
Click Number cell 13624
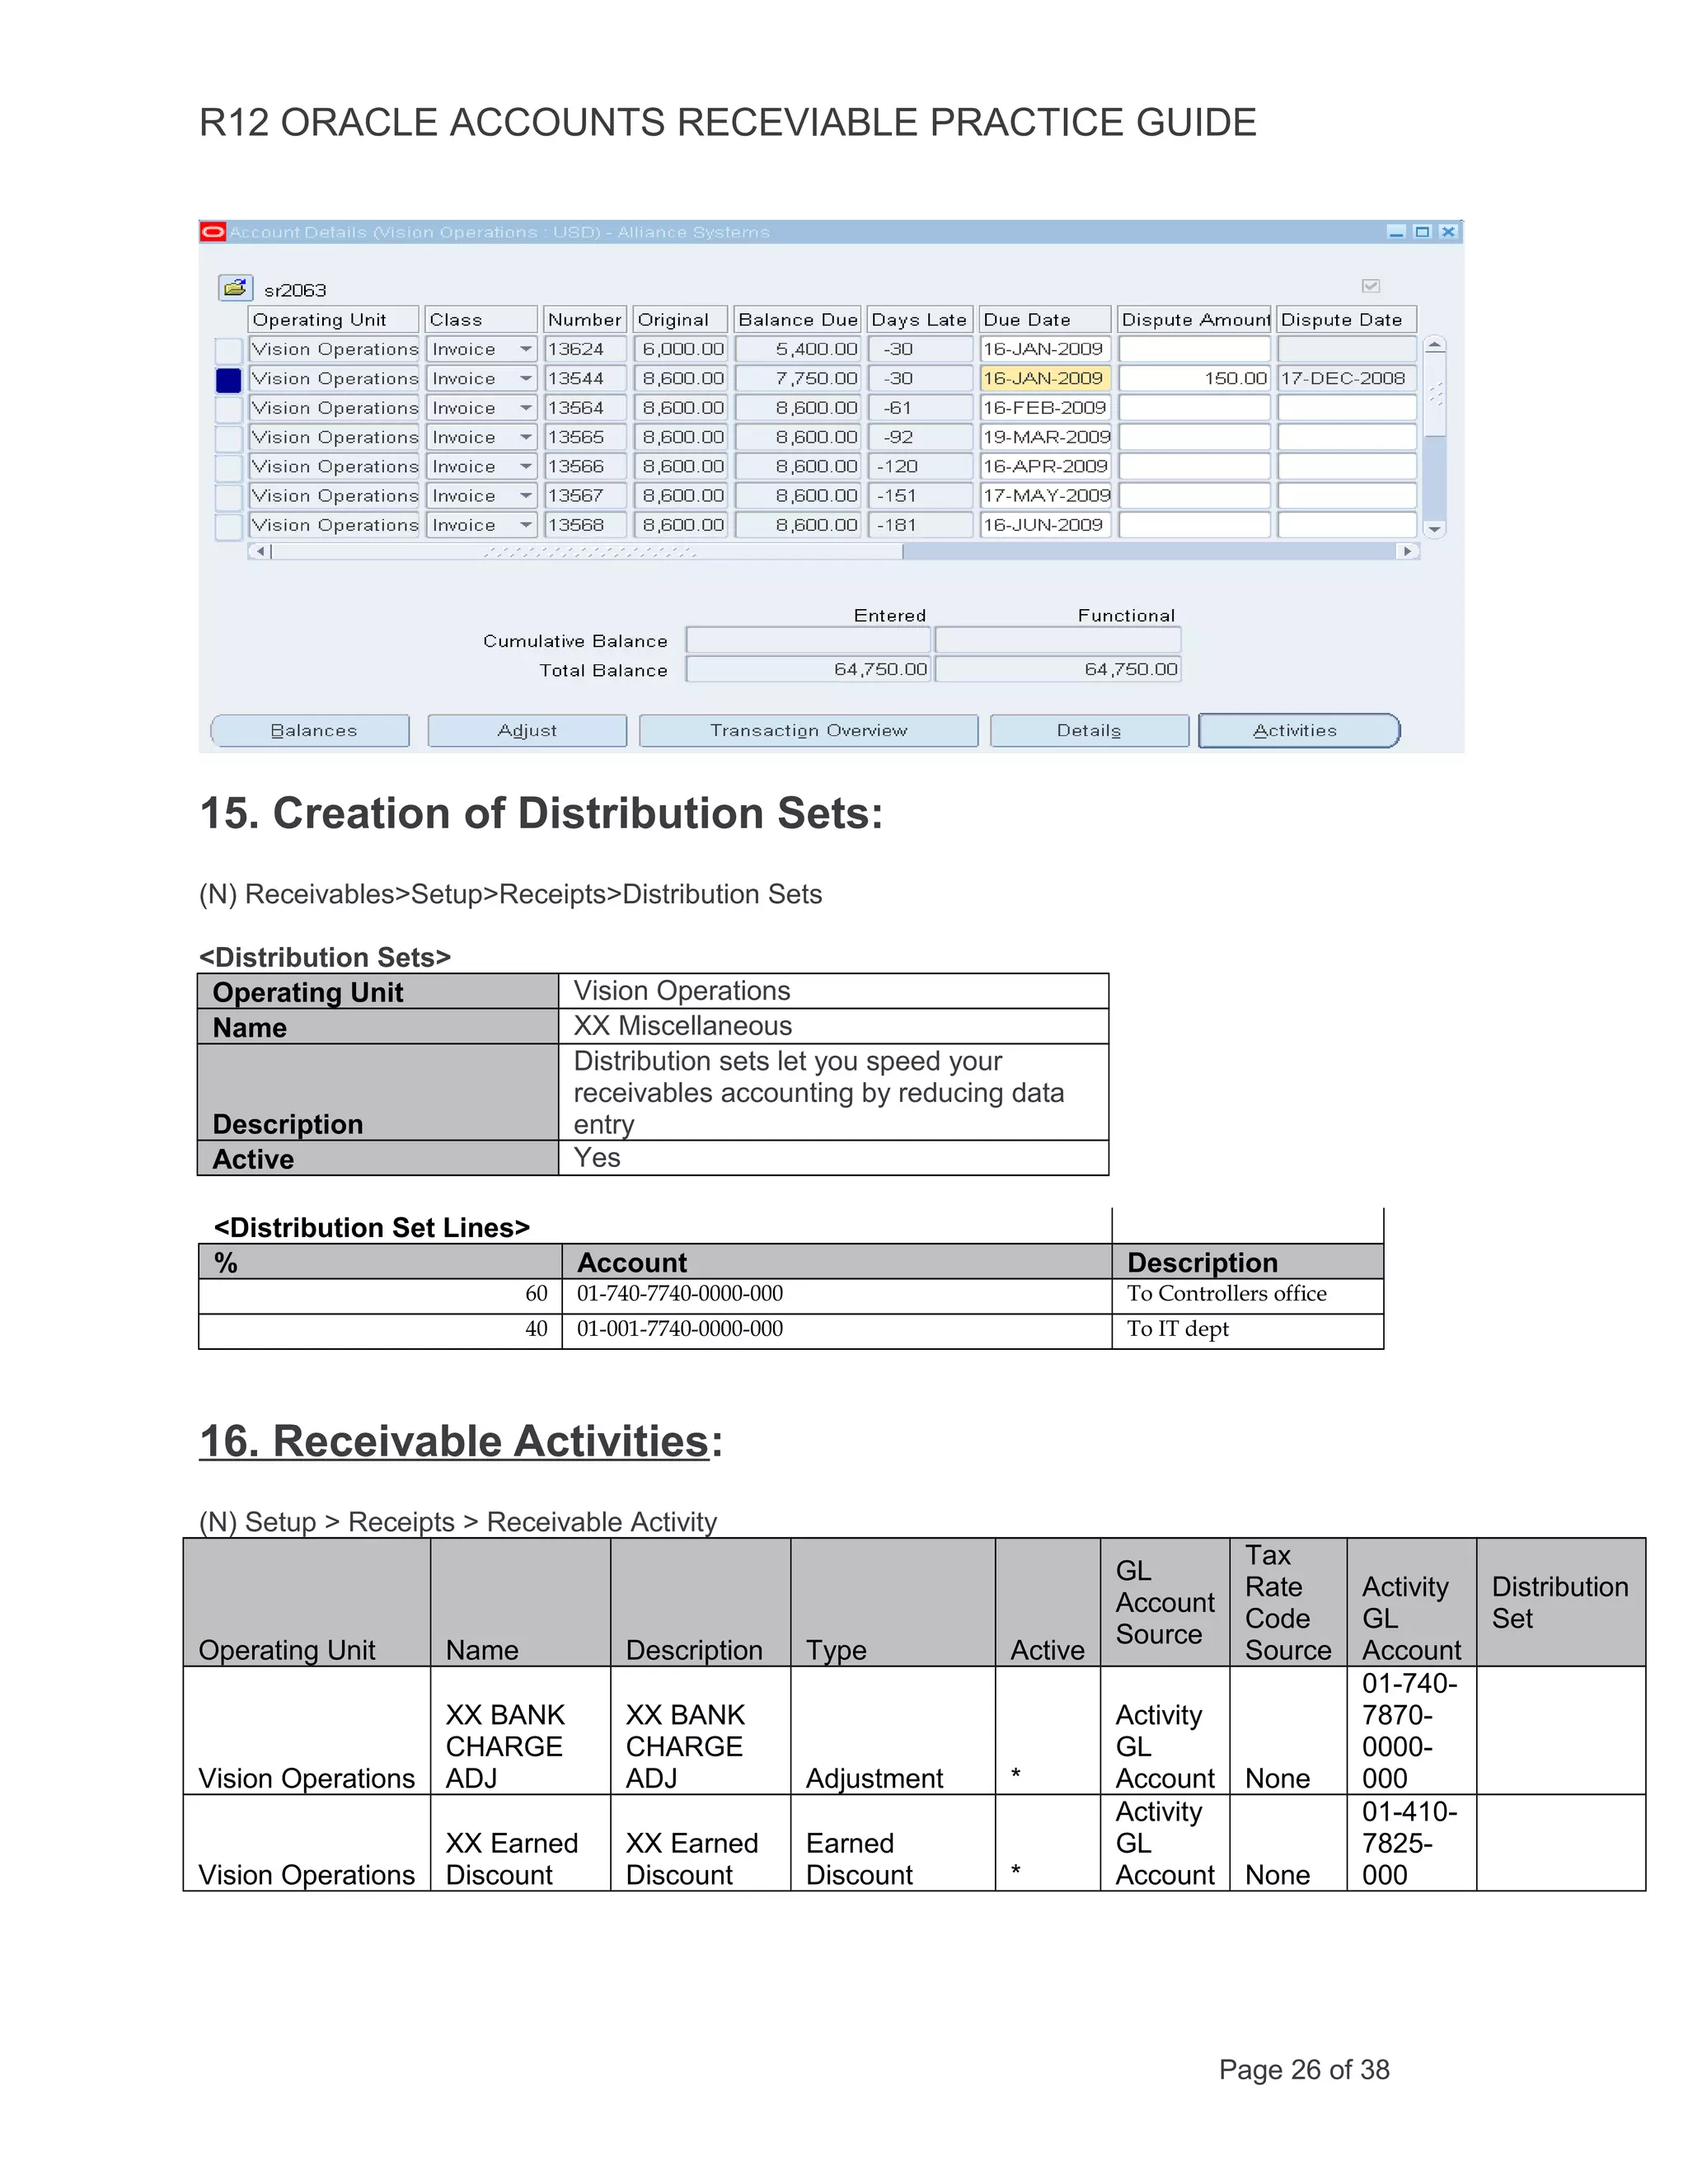pos(585,349)
